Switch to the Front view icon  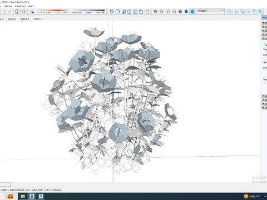coord(123,12)
